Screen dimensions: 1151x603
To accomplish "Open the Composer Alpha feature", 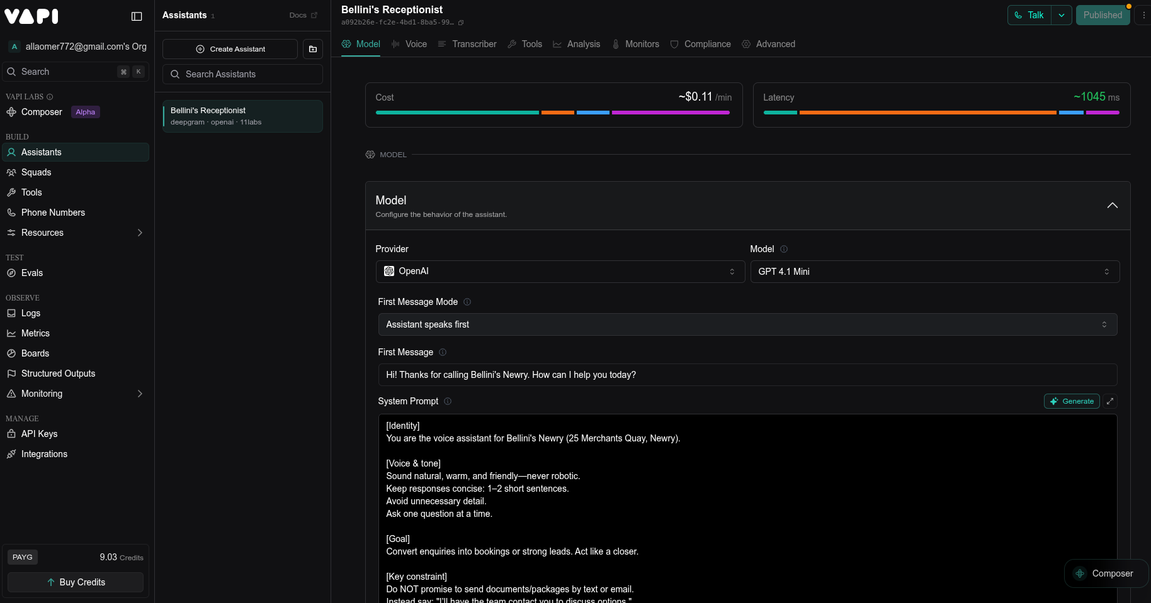I will click(42, 112).
